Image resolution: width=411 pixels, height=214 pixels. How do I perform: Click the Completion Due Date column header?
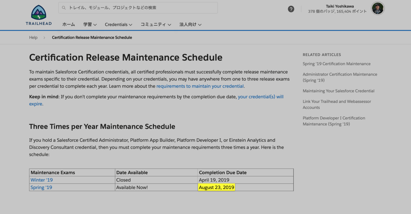point(246,172)
